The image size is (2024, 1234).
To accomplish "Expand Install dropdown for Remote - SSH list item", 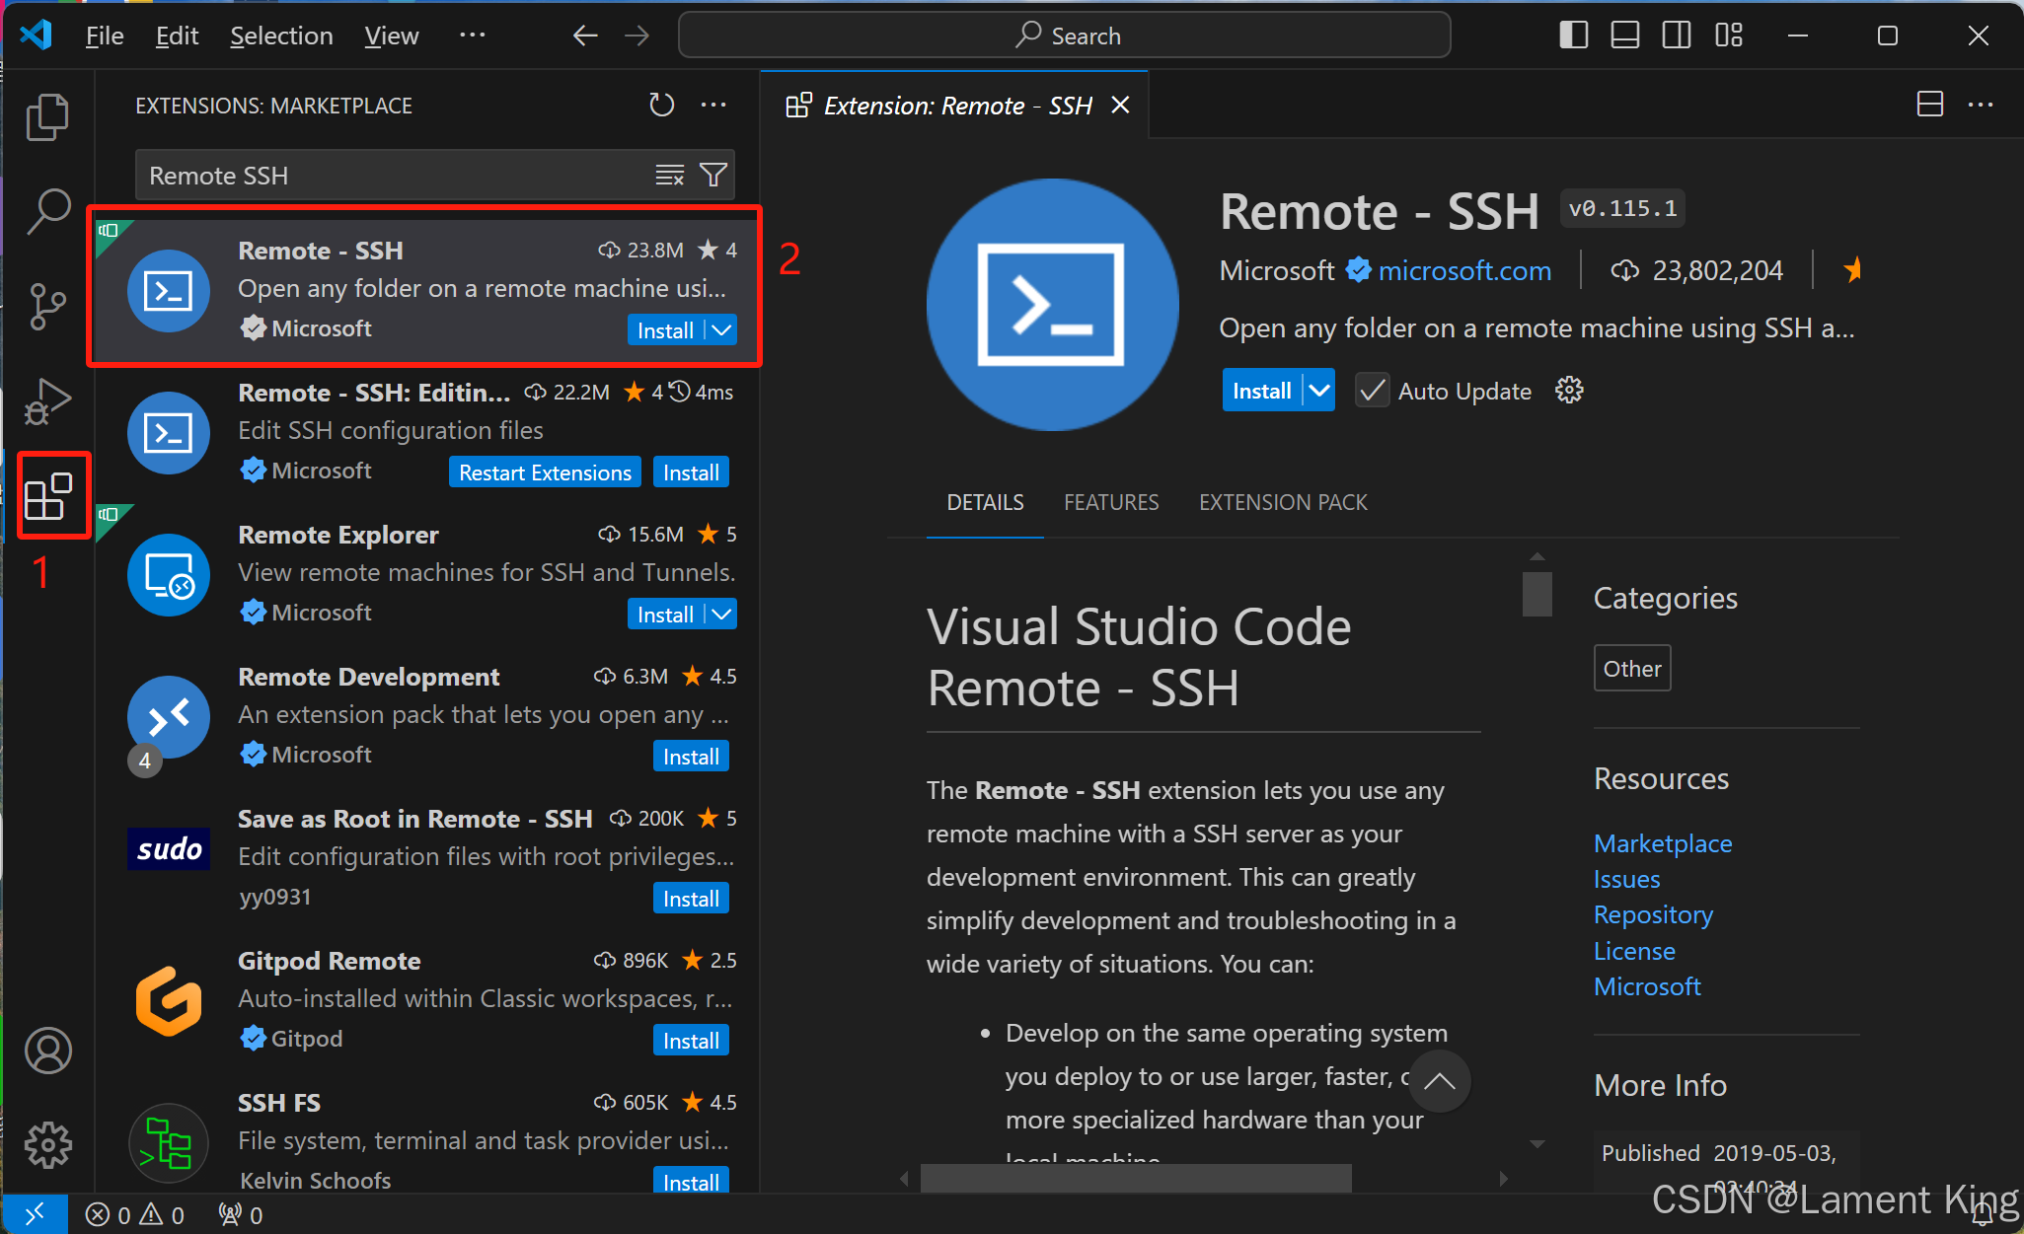I will click(722, 329).
